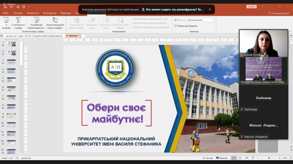This screenshot has height=164, width=293.
Task: Fit slide to current window icon
Action: click(x=290, y=158)
